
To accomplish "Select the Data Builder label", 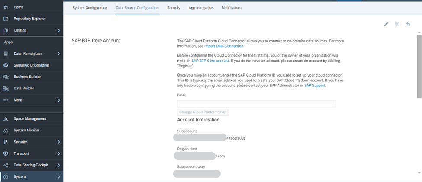I will (x=24, y=89).
